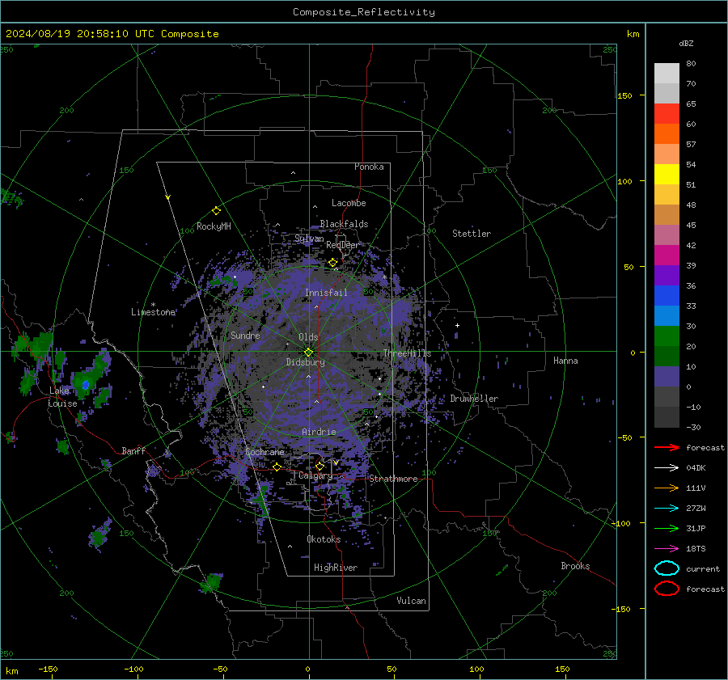Select the light gray 80 dBZ swatch
728x680 pixels.
coord(667,73)
